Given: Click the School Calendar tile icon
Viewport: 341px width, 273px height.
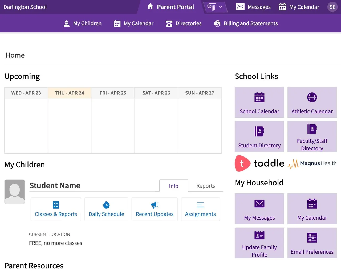Looking at the screenshot, I should click(x=259, y=97).
